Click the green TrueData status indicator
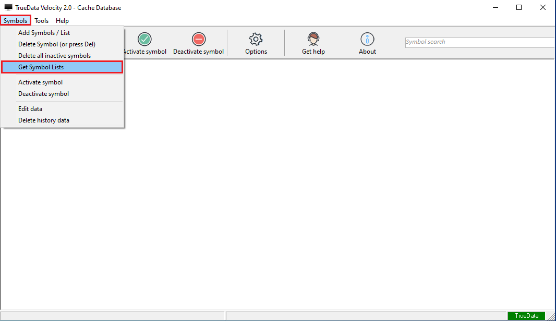The height and width of the screenshot is (321, 556). [x=526, y=316]
